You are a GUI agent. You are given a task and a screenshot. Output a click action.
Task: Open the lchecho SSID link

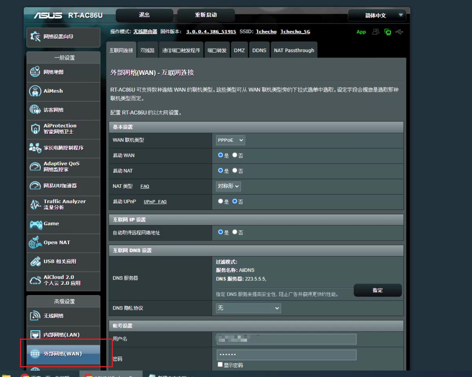point(266,32)
